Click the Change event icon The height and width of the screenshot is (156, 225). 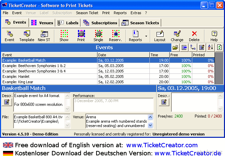coord(177,35)
